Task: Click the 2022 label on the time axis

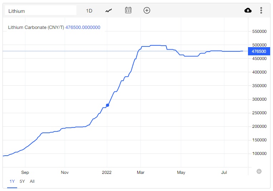Action: click(106, 172)
